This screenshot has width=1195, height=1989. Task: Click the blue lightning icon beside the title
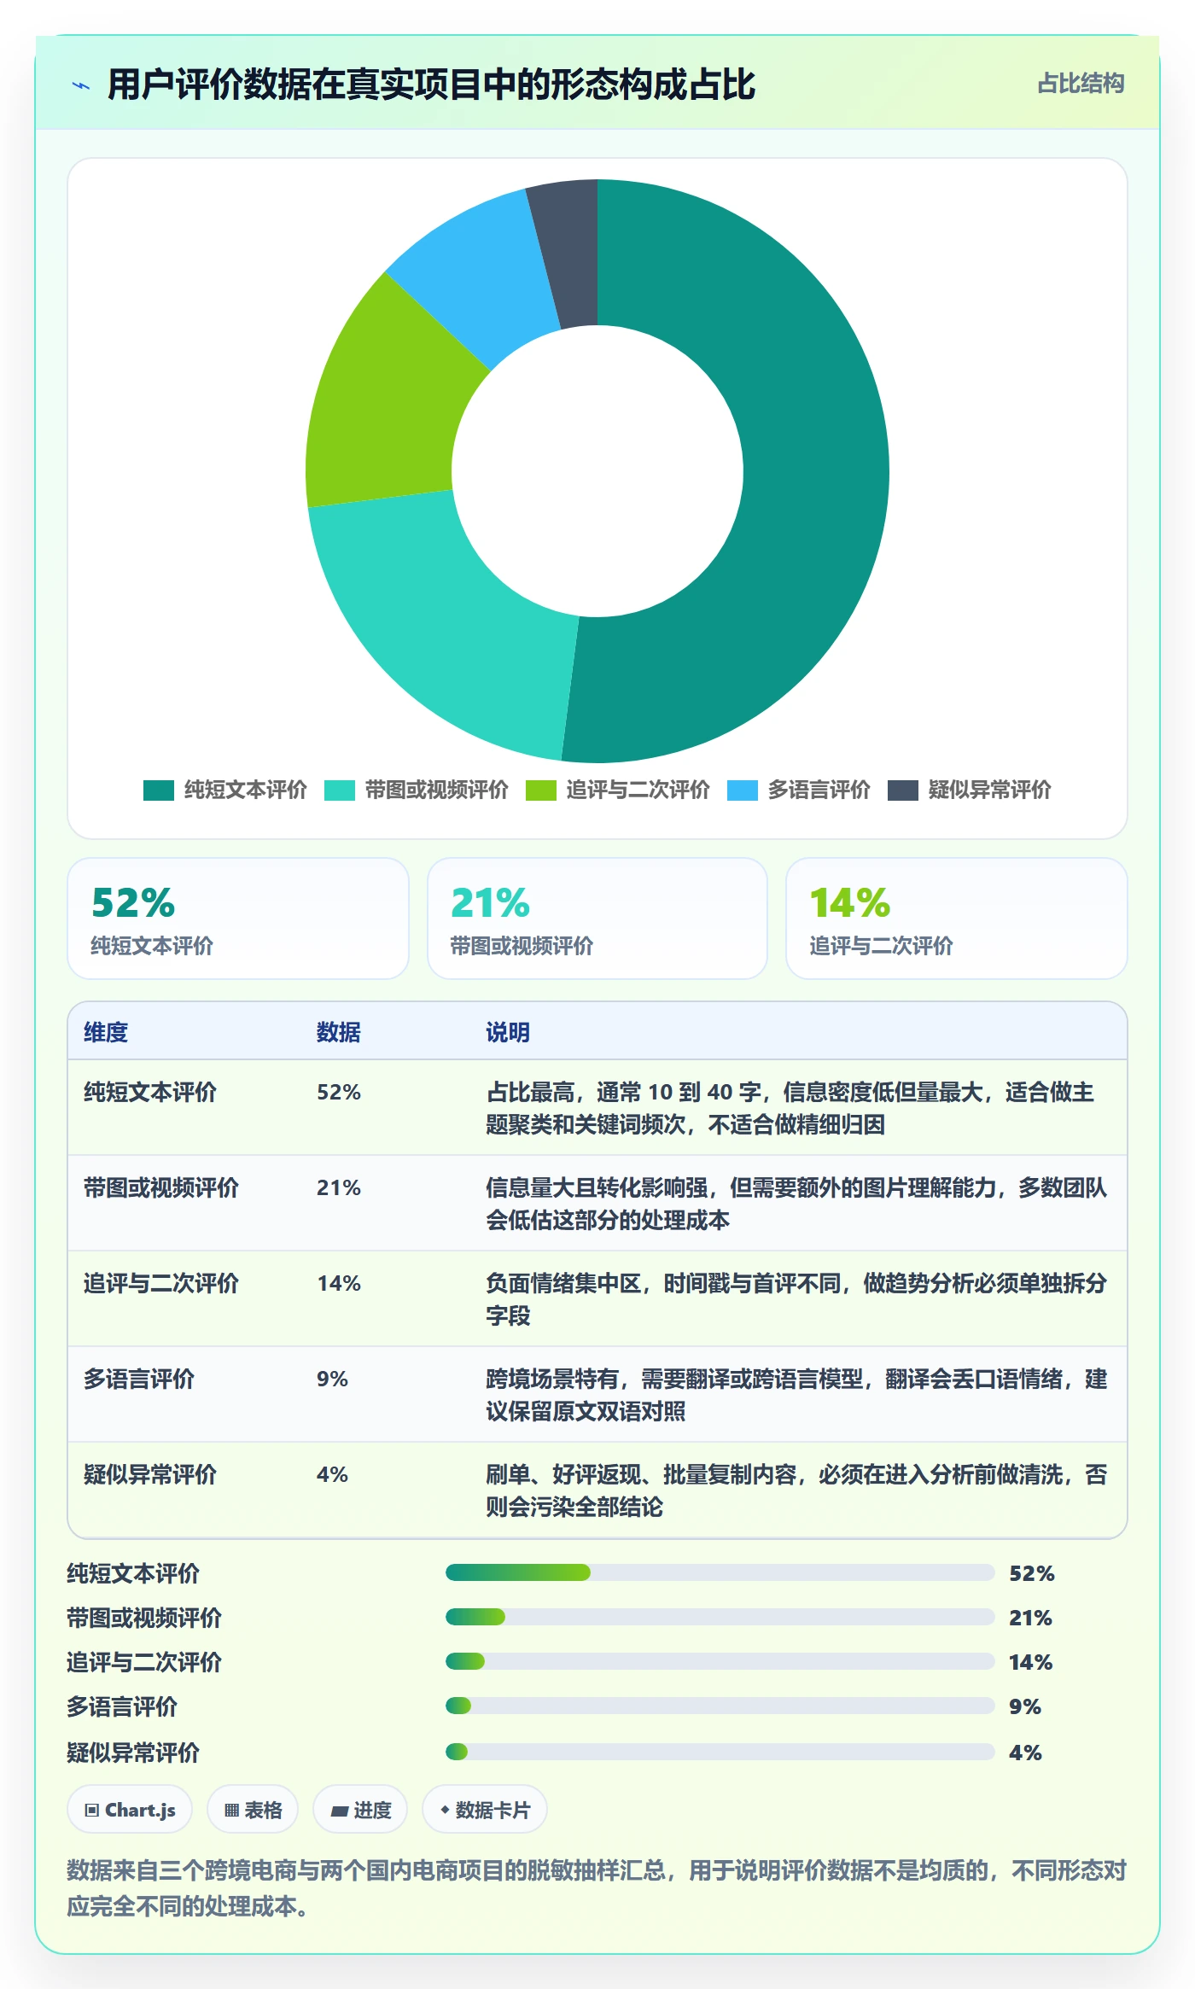click(81, 85)
